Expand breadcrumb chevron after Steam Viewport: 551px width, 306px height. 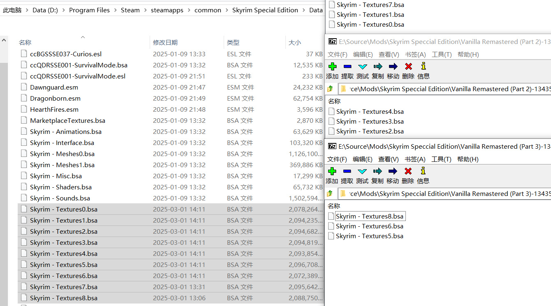[x=145, y=10]
